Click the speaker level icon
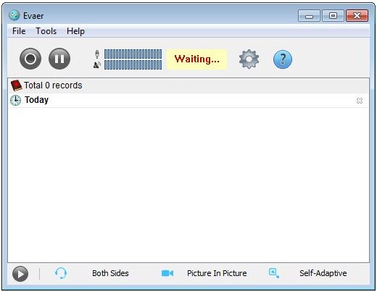377x292 pixels. 97,64
